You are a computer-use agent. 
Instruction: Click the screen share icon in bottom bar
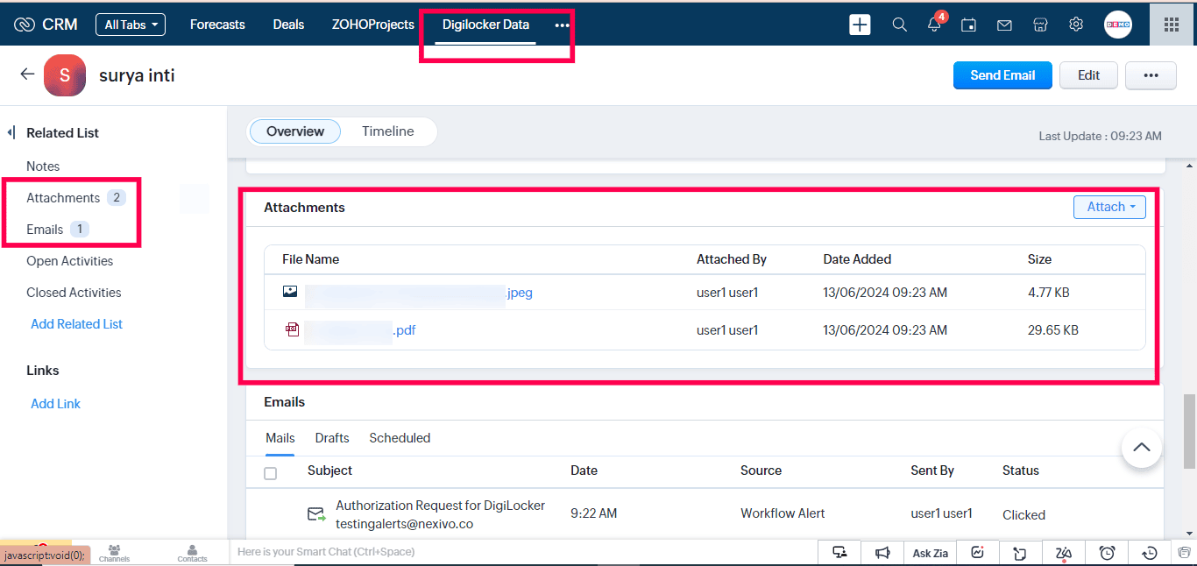(840, 553)
